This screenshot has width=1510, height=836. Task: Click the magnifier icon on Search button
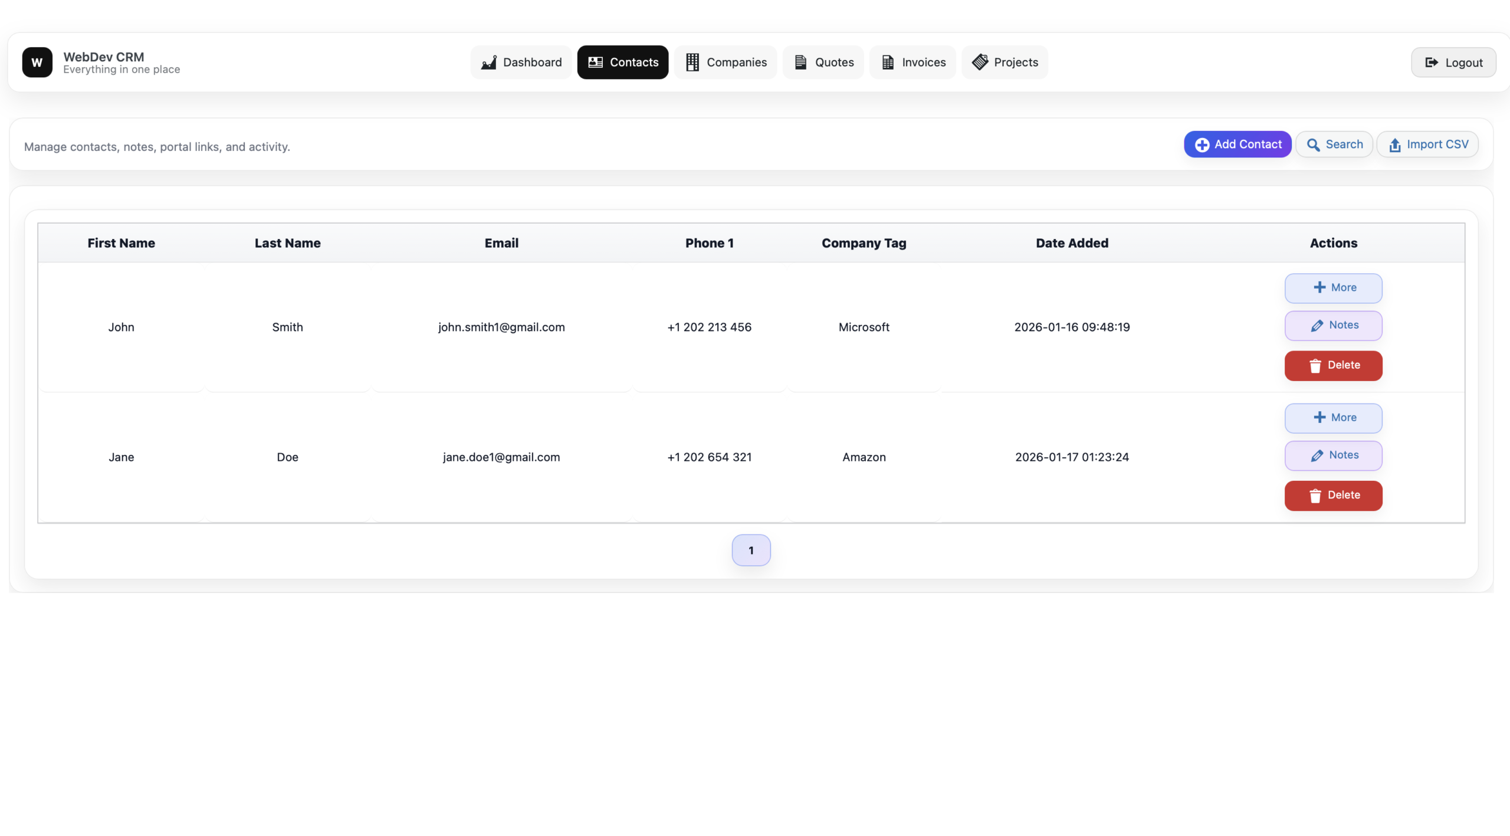1314,144
